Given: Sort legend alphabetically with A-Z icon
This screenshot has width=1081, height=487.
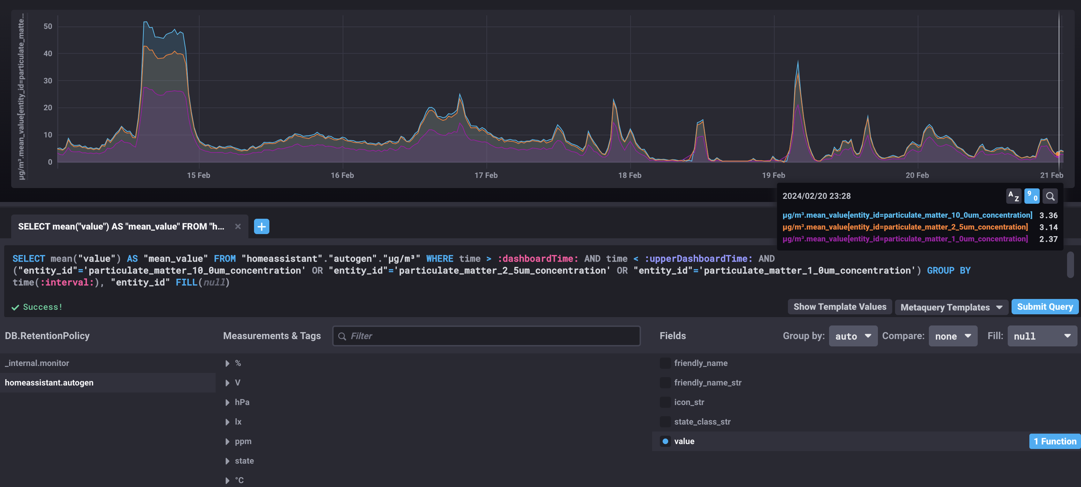Looking at the screenshot, I should coord(1013,196).
